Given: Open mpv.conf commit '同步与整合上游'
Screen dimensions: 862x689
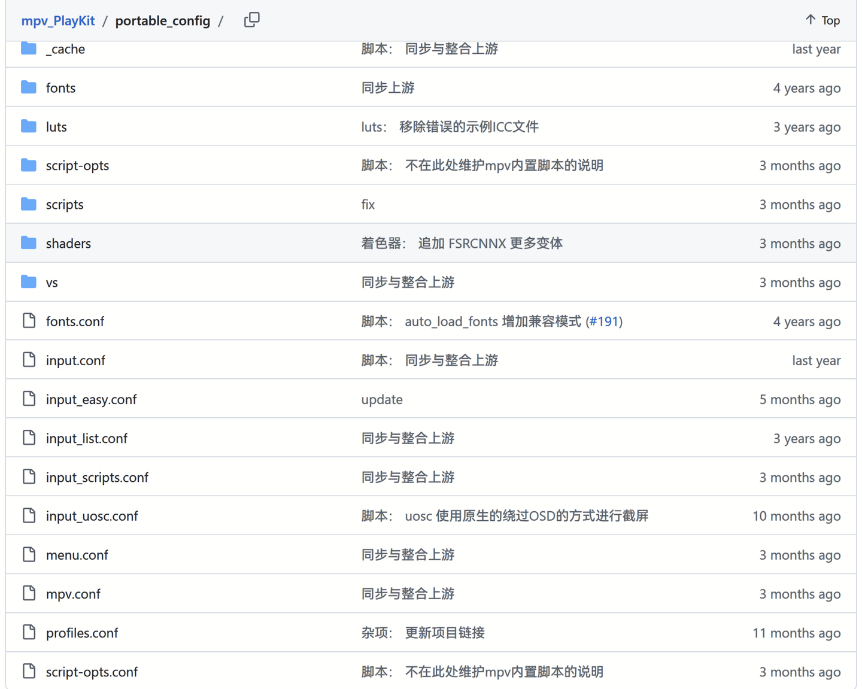Looking at the screenshot, I should pos(408,594).
